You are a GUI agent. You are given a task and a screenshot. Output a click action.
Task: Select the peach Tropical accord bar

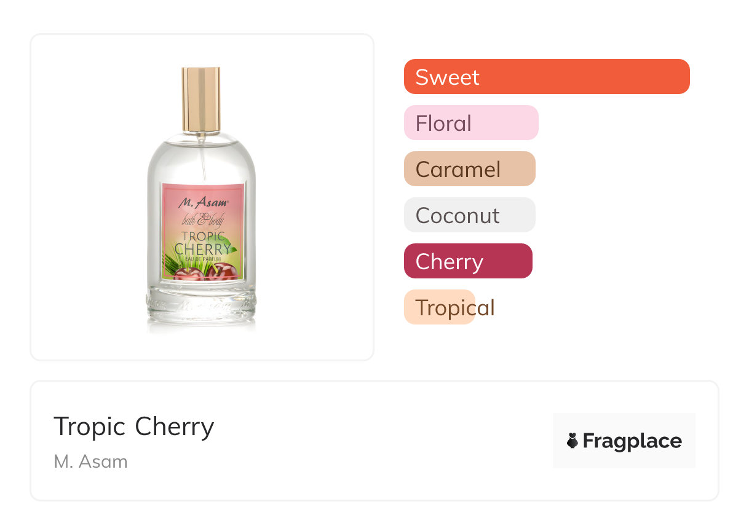click(x=440, y=307)
